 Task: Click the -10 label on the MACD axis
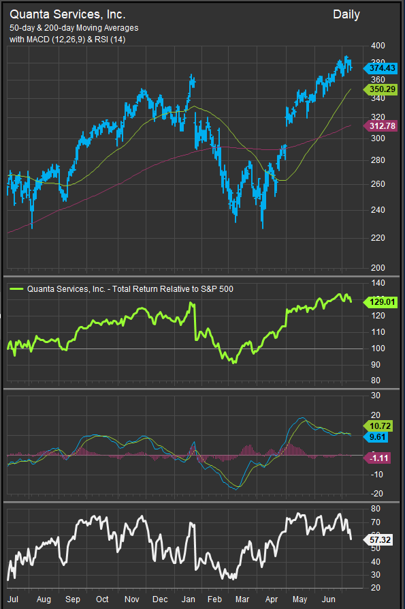pyautogui.click(x=376, y=474)
